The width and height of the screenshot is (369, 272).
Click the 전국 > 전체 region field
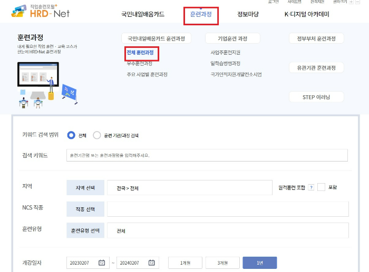click(190, 187)
